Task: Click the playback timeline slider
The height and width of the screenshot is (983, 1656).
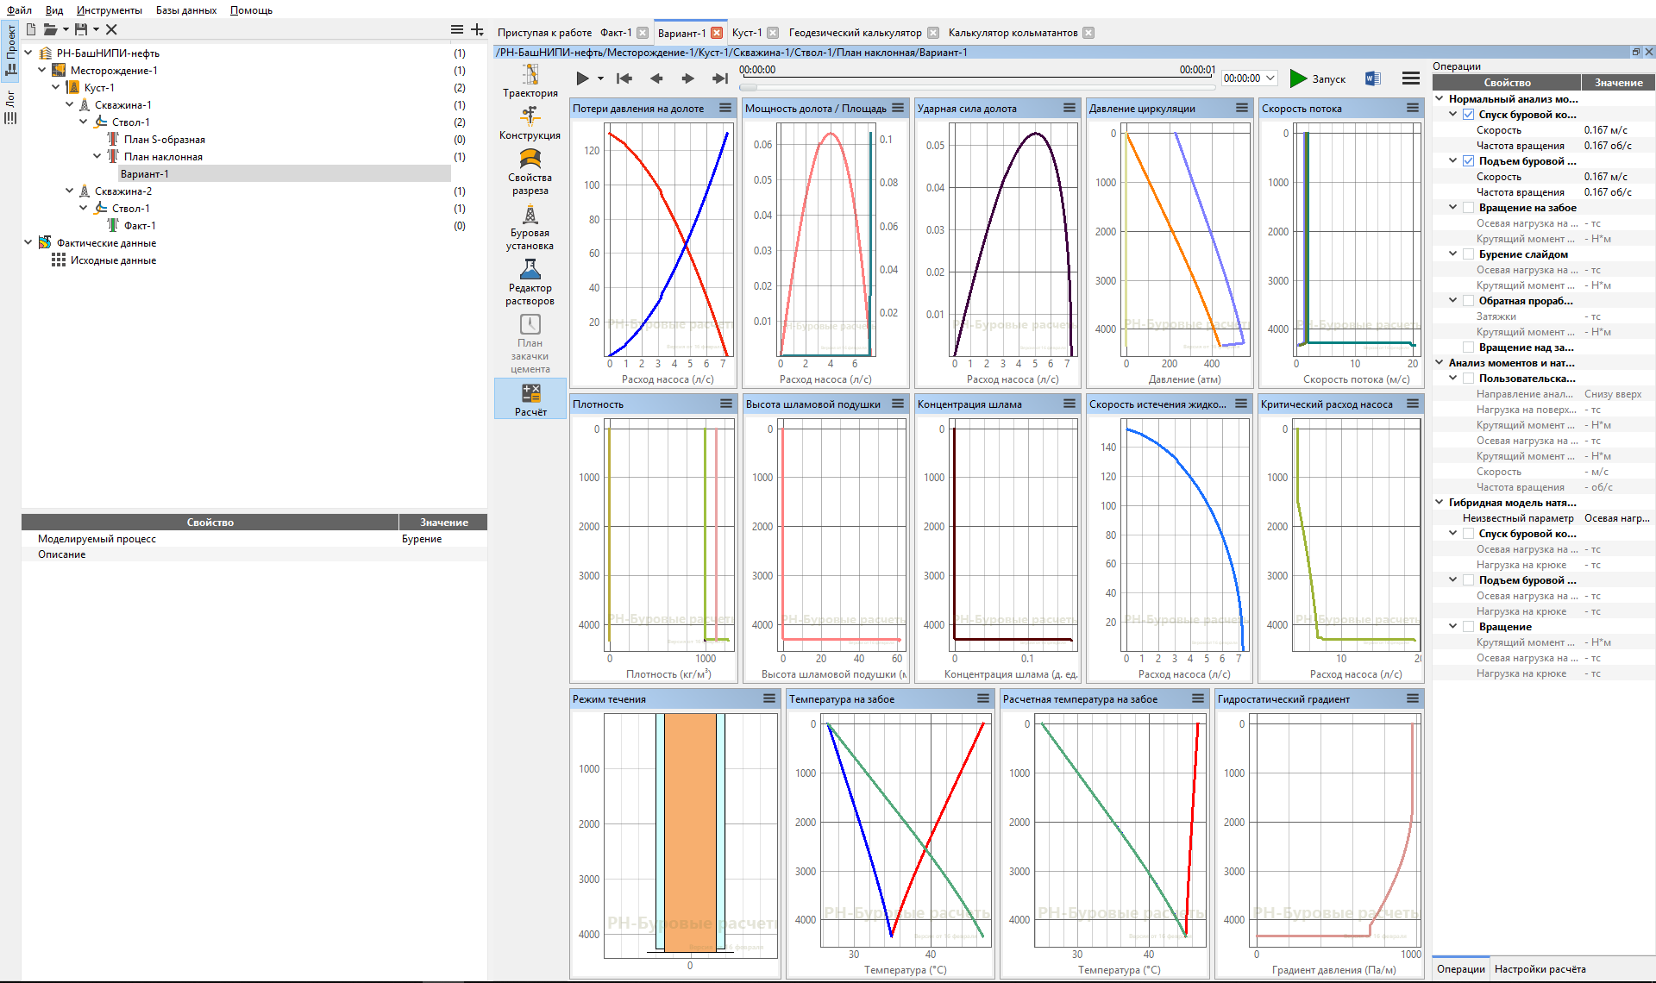Action: coord(977,87)
